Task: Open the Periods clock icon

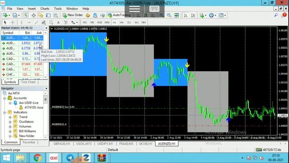Action: click(211, 15)
